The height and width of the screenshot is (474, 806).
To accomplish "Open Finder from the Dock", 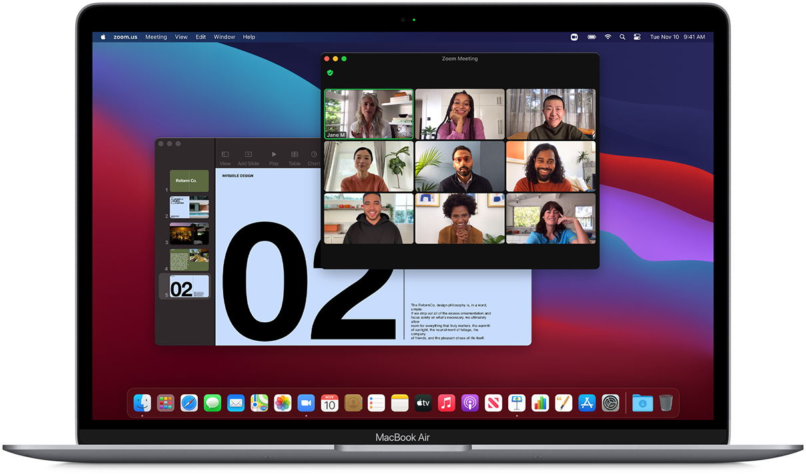I will pos(143,403).
